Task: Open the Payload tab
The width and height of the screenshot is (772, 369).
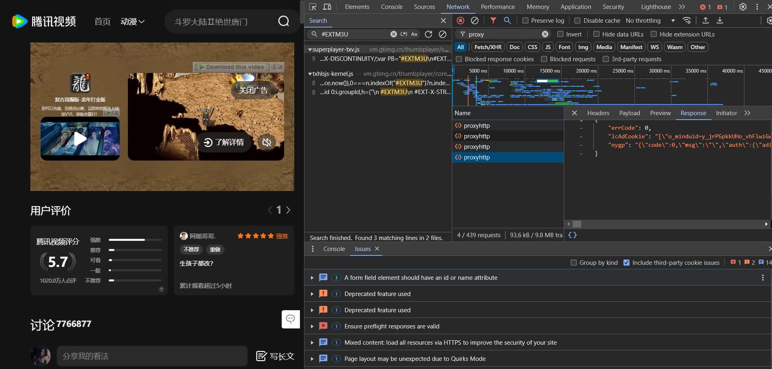Action: tap(630, 113)
